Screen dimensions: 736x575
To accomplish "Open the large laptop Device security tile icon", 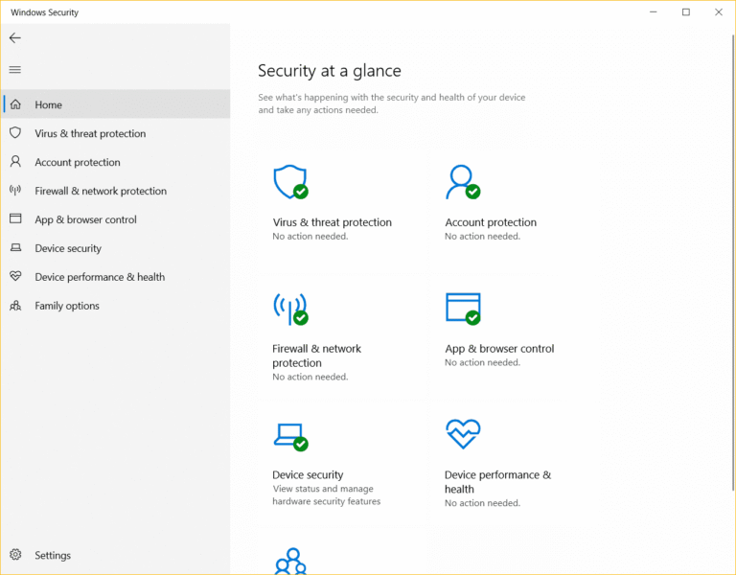I will [x=291, y=437].
